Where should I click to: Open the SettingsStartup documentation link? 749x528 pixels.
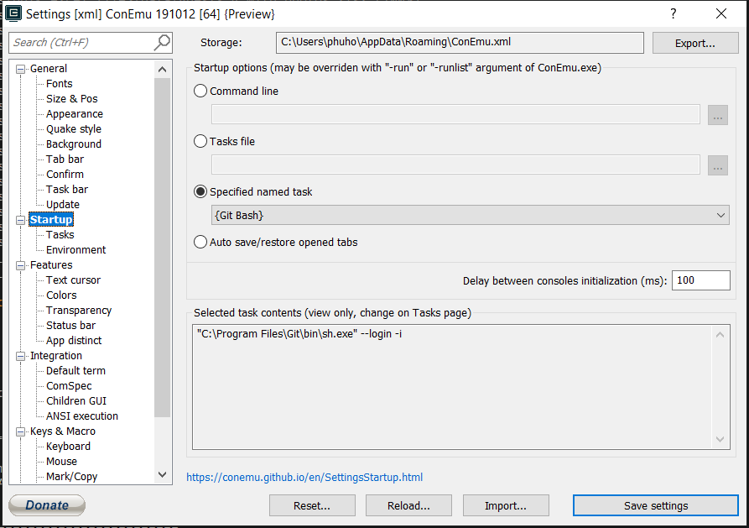click(x=304, y=478)
